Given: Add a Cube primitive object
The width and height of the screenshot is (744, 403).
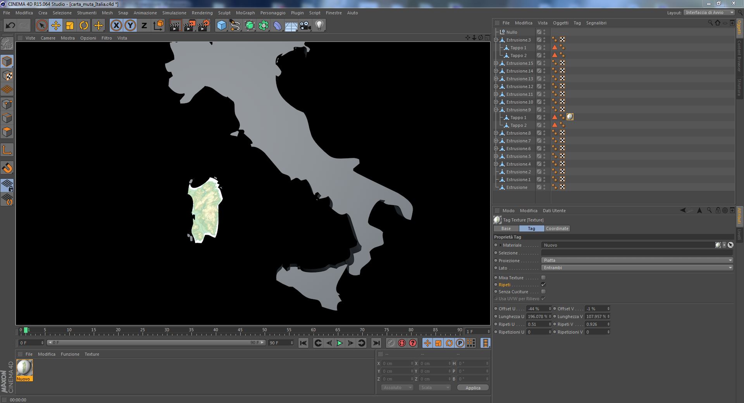Looking at the screenshot, I should click(221, 26).
